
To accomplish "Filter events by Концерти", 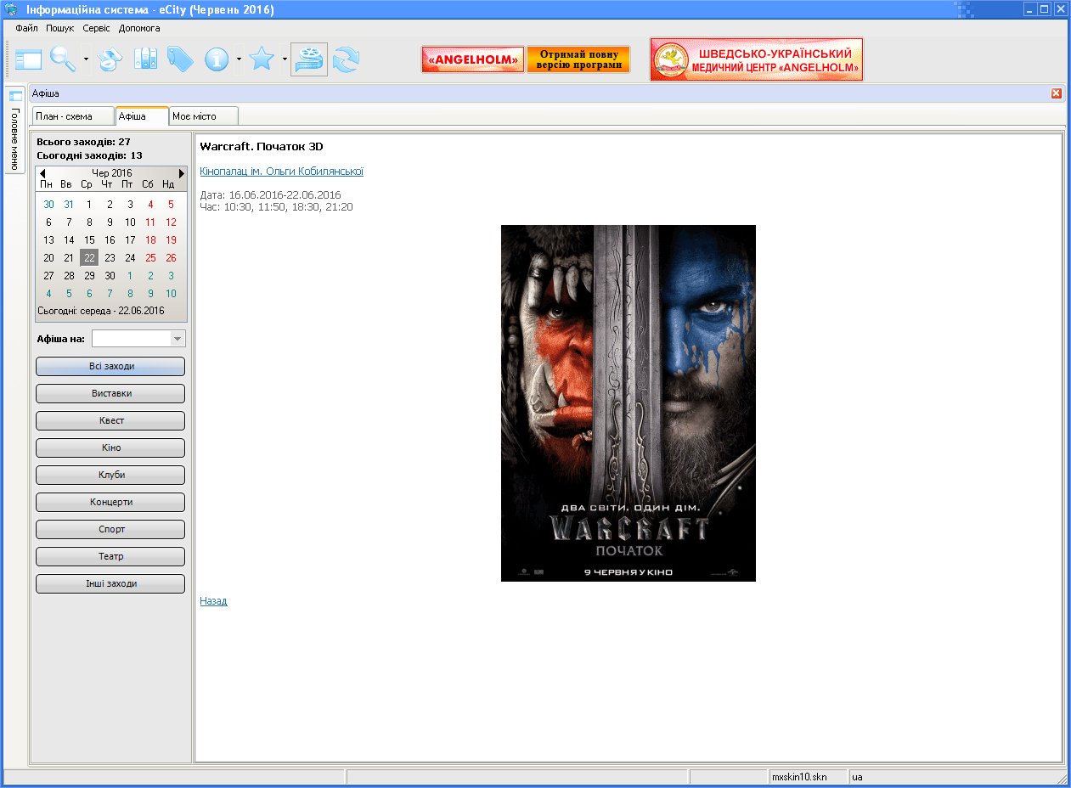I will 110,502.
